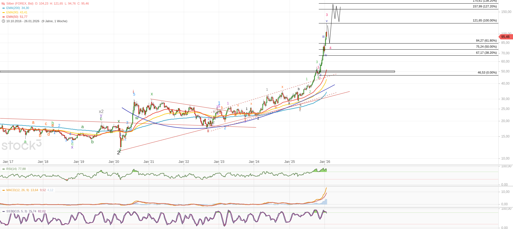Click the yellow EMA(90) color marker
This screenshot has width=513, height=229.
[x=3, y=12]
